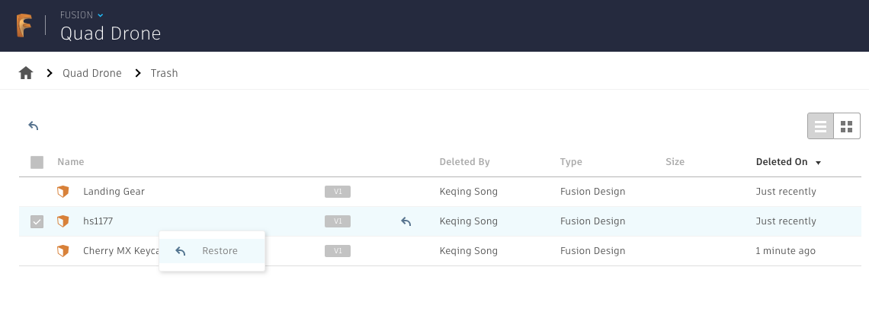Viewport: 869px width, 321px height.
Task: Click the Landing Gear design file icon
Action: click(x=63, y=192)
